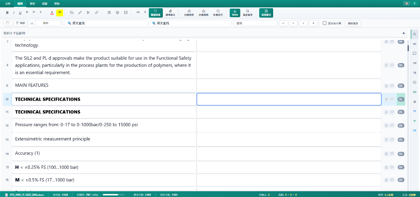Click the 清除筛选 clear filter button
Viewport: 420px width, 197px height.
point(353,23)
